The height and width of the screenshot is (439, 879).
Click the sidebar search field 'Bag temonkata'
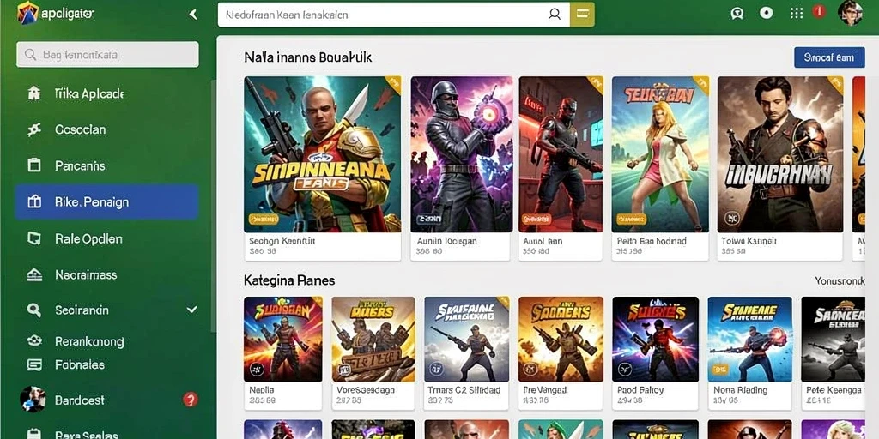pos(107,55)
